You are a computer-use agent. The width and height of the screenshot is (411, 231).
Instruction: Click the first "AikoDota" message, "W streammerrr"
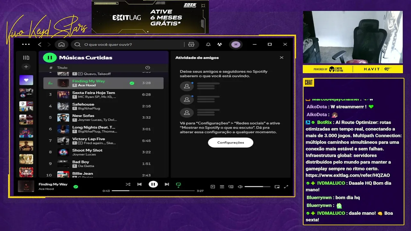pyautogui.click(x=340, y=107)
